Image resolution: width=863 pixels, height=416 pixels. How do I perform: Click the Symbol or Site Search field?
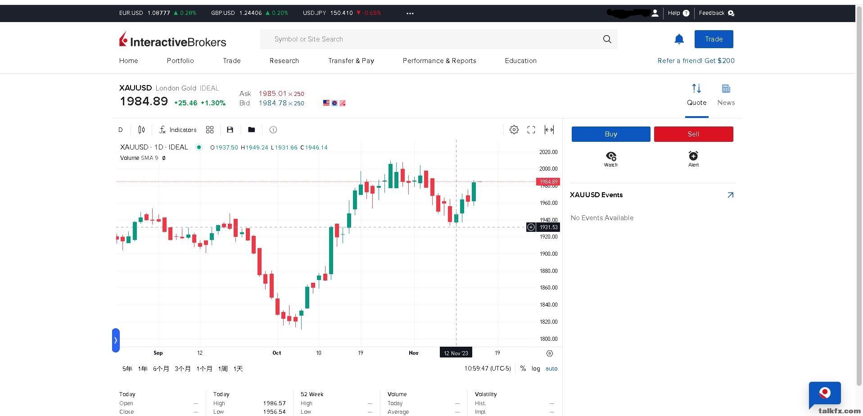point(438,39)
